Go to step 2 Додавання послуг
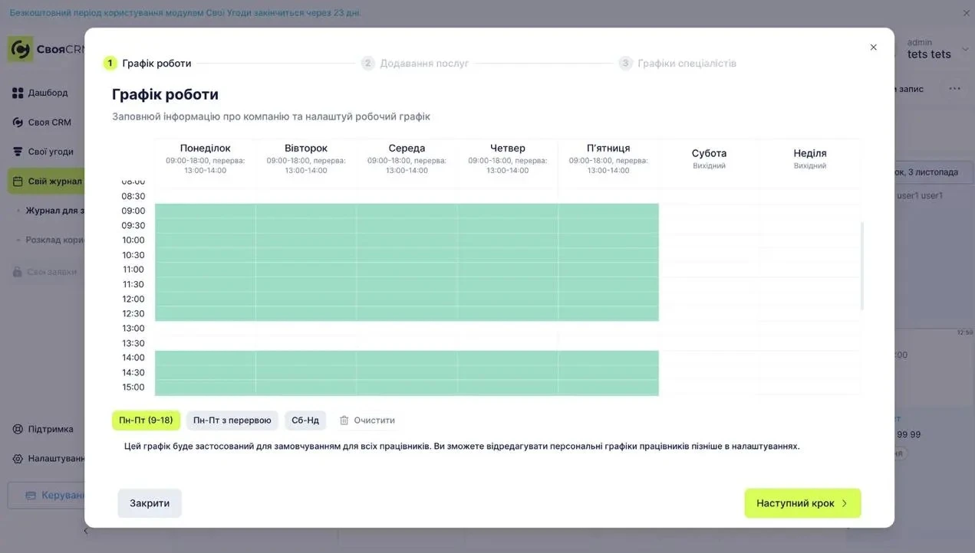Image resolution: width=975 pixels, height=553 pixels. click(423, 64)
